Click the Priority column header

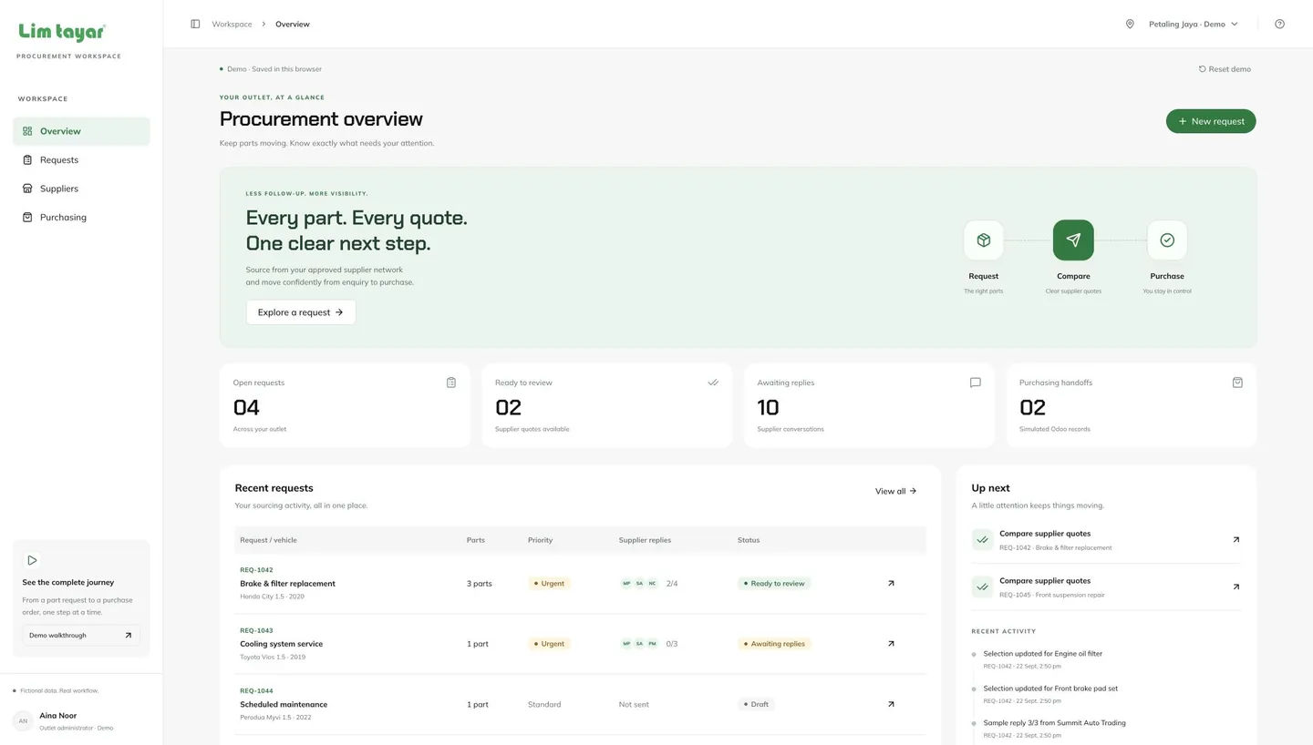(540, 540)
